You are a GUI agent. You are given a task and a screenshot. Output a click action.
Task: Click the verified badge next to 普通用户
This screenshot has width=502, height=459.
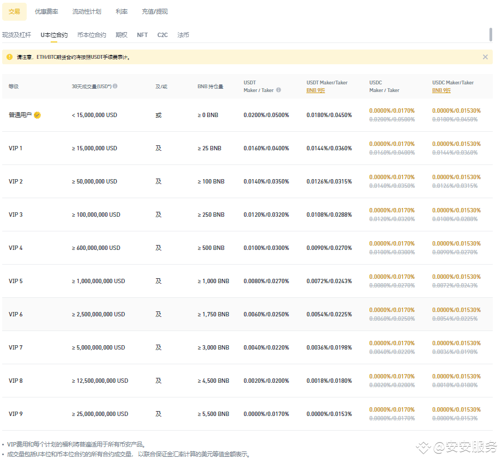[37, 115]
